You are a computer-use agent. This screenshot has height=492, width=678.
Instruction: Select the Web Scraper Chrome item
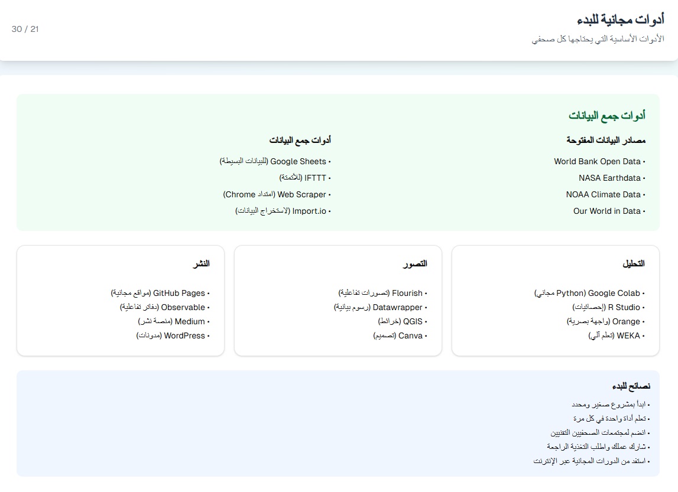click(x=277, y=194)
